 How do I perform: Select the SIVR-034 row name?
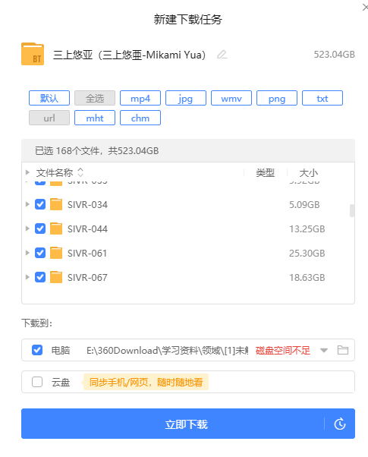[87, 205]
